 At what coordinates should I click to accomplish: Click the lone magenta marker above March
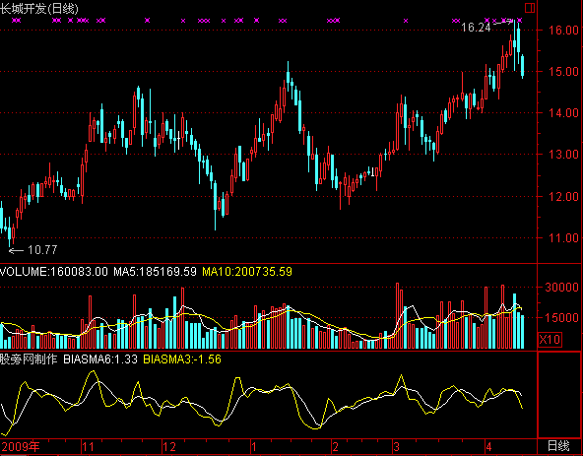[406, 21]
